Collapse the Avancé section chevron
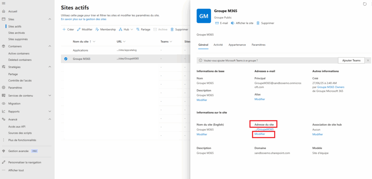The width and height of the screenshot is (372, 179). coord(49,119)
